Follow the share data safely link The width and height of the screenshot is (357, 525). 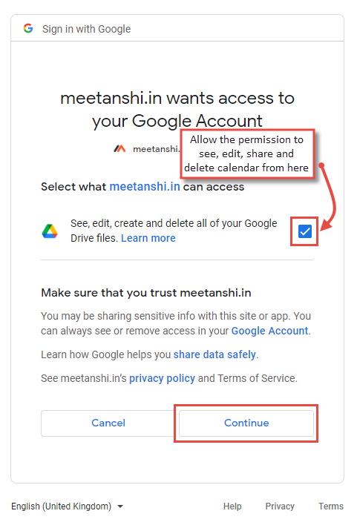(214, 354)
